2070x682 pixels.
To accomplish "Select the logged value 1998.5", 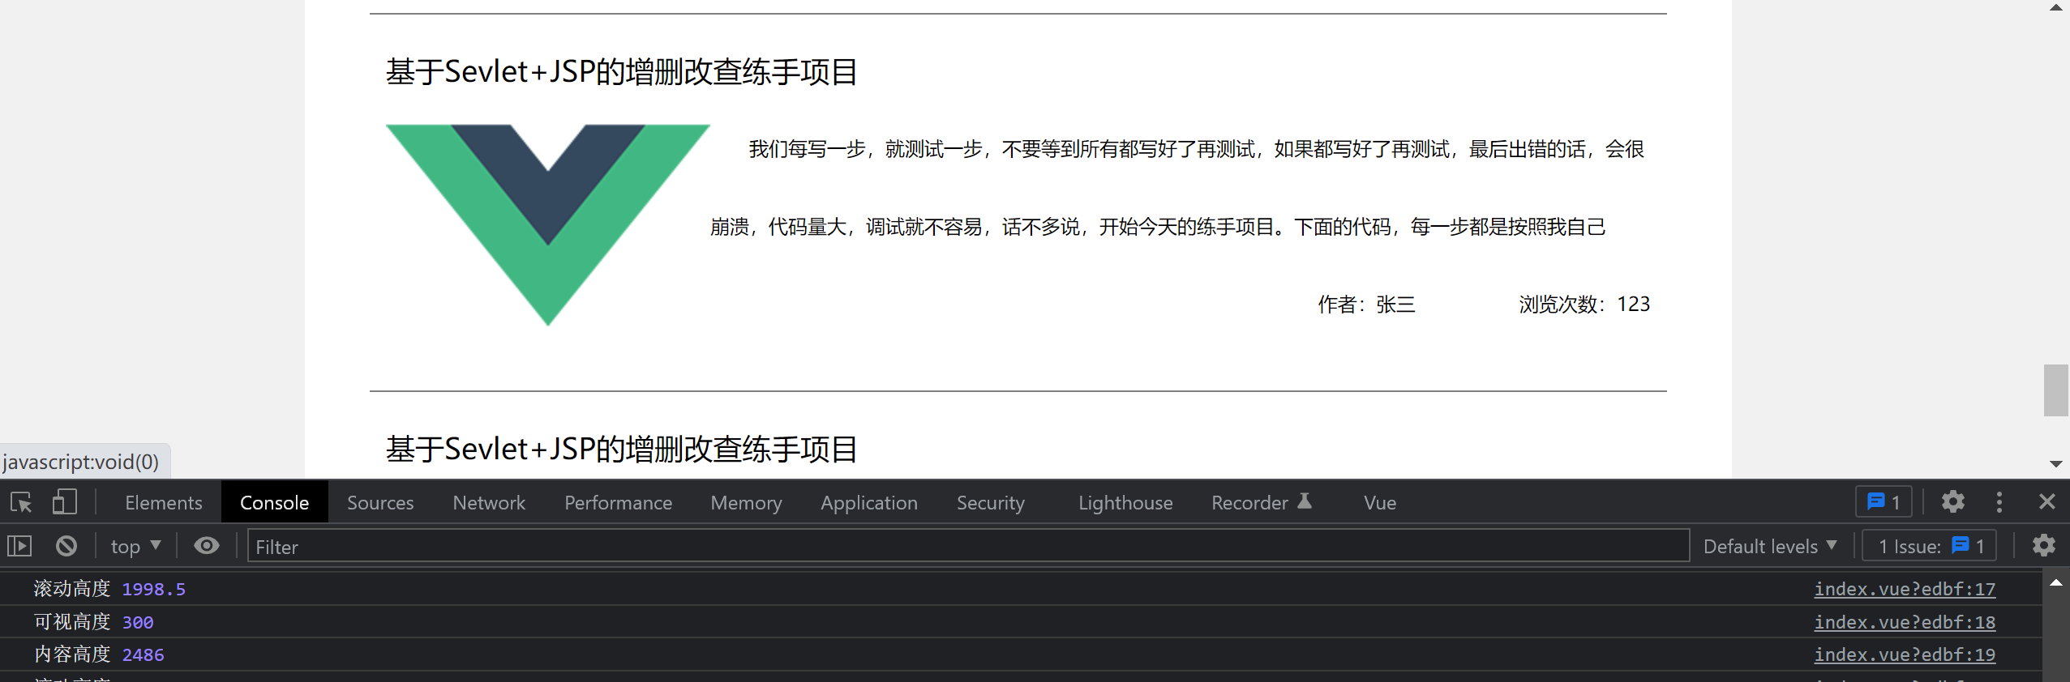I will pos(154,589).
